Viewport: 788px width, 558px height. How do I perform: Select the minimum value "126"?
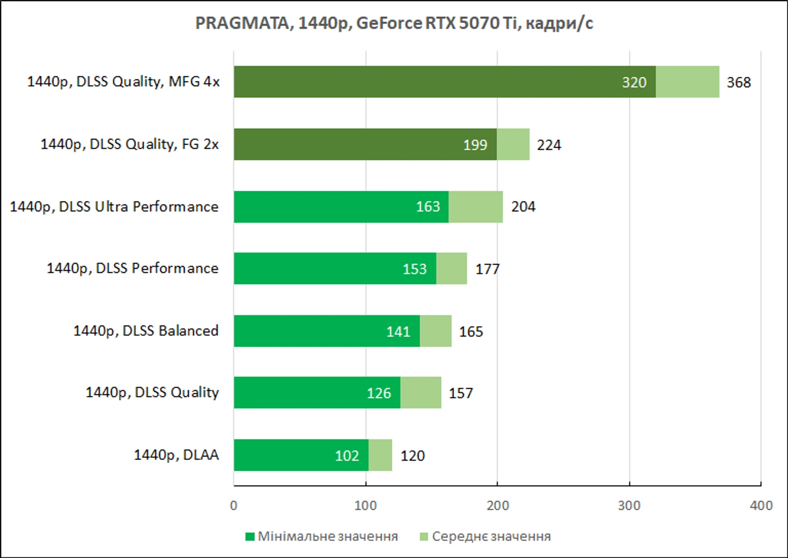click(x=379, y=393)
